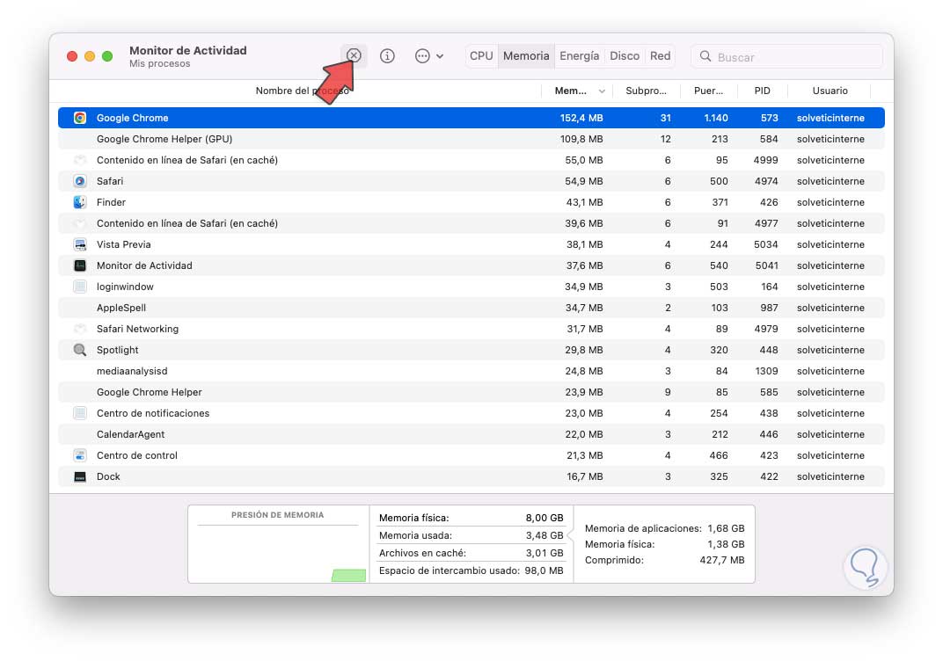The width and height of the screenshot is (943, 661).
Task: Sort by PID column header
Action: point(762,91)
